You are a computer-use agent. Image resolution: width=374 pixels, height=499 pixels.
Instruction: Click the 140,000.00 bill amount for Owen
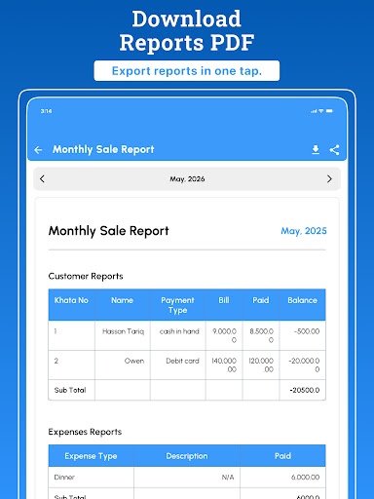[224, 365]
